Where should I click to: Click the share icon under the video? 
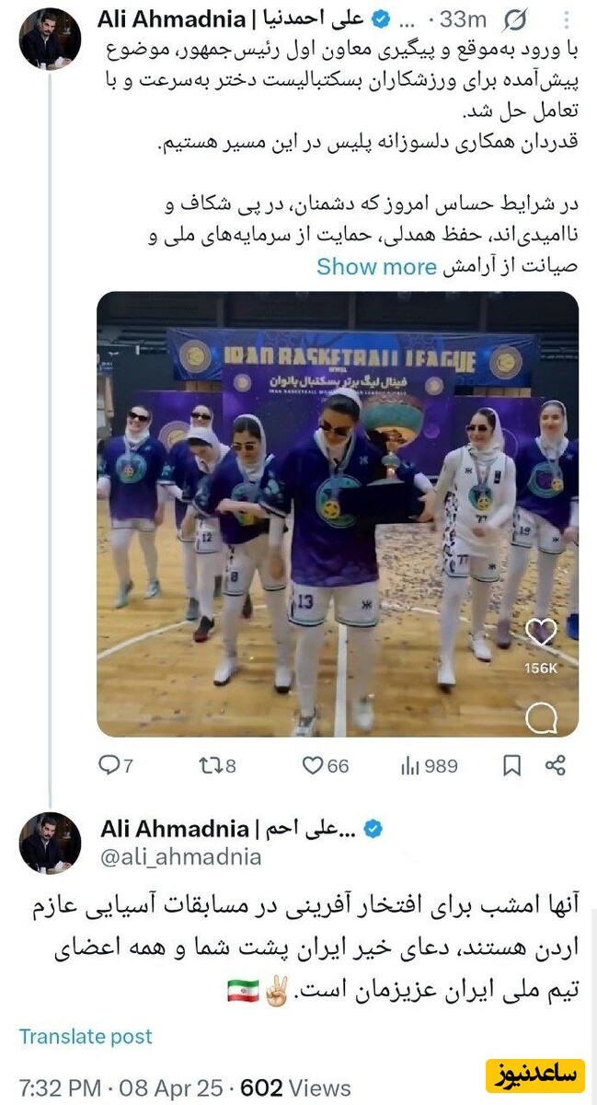click(555, 765)
